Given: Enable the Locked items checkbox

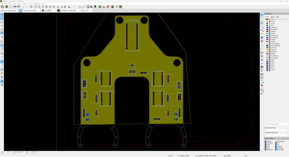Looking at the screenshot, I should point(276,141).
